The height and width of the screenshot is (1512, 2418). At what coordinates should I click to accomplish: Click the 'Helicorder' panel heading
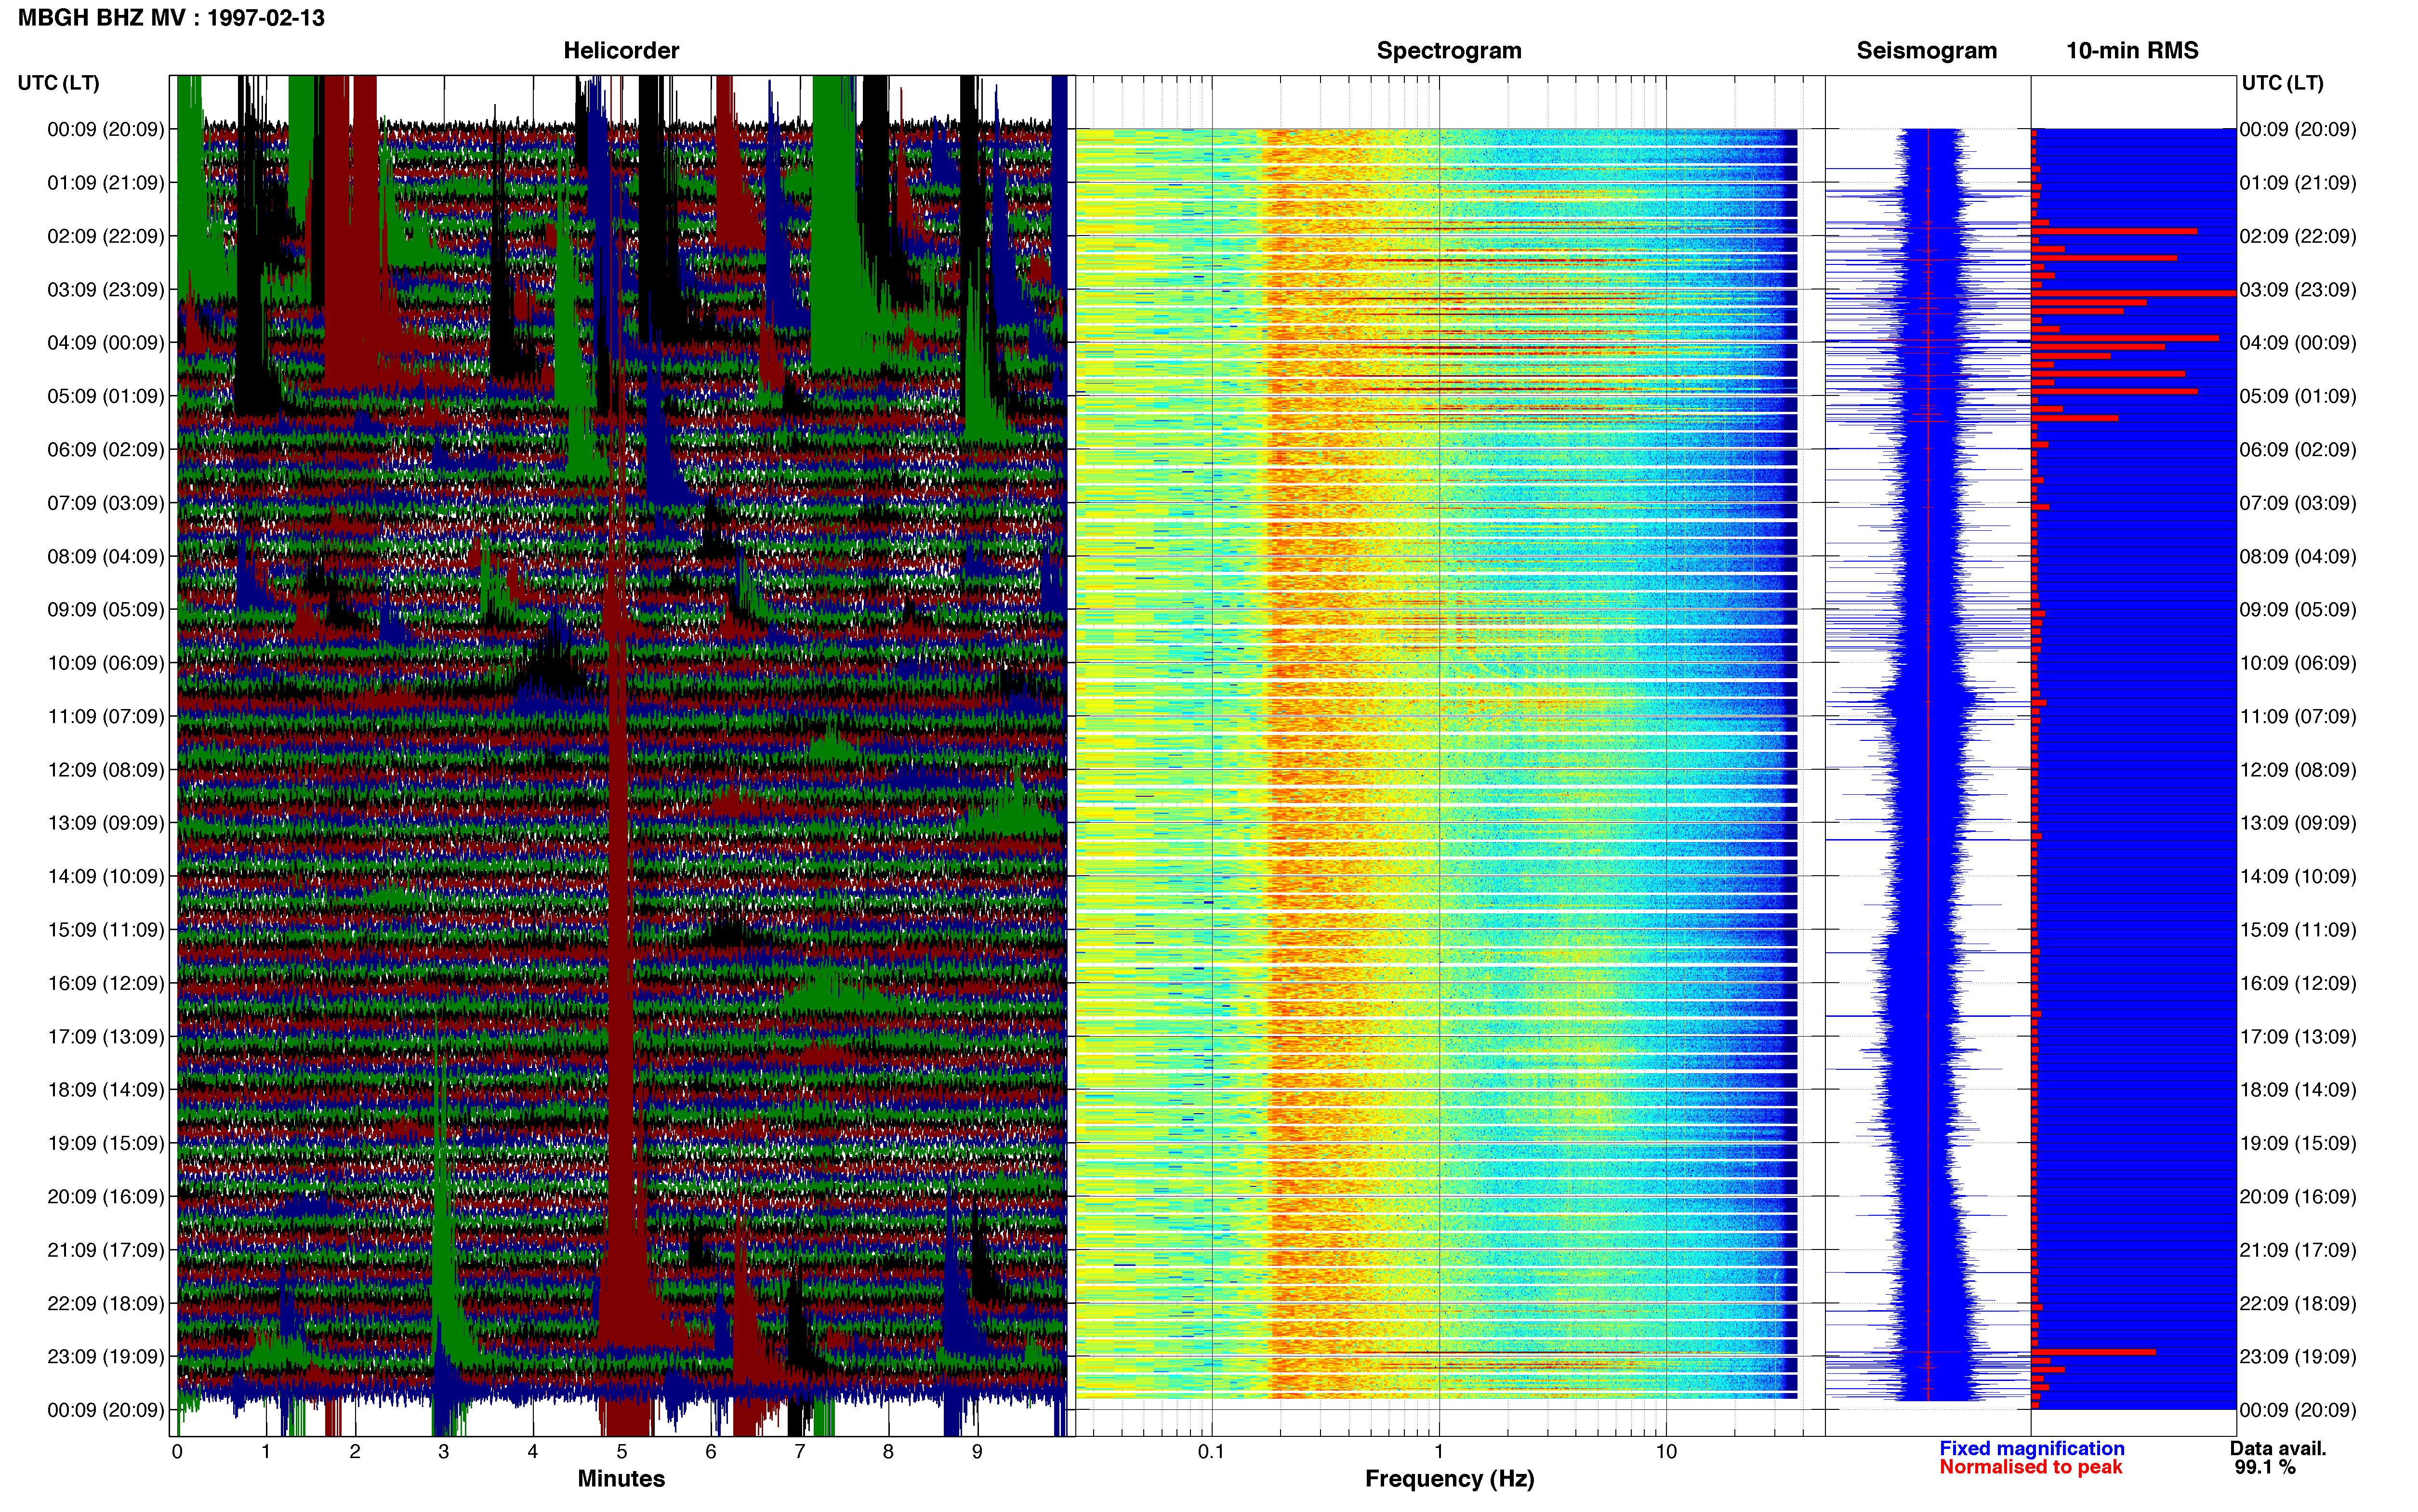tap(621, 51)
